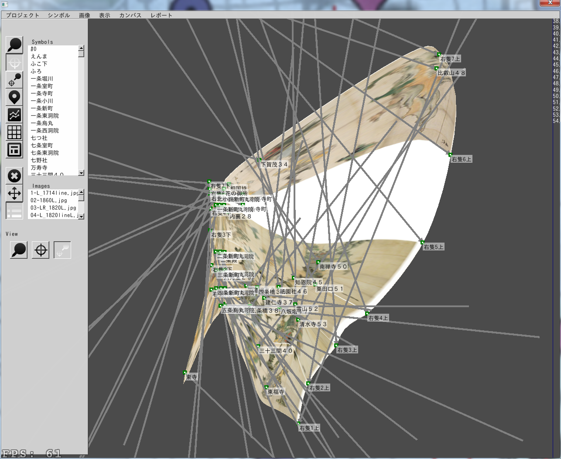Click Symbols list scrollbar up arrow
Image resolution: width=561 pixels, height=459 pixels.
[81, 48]
